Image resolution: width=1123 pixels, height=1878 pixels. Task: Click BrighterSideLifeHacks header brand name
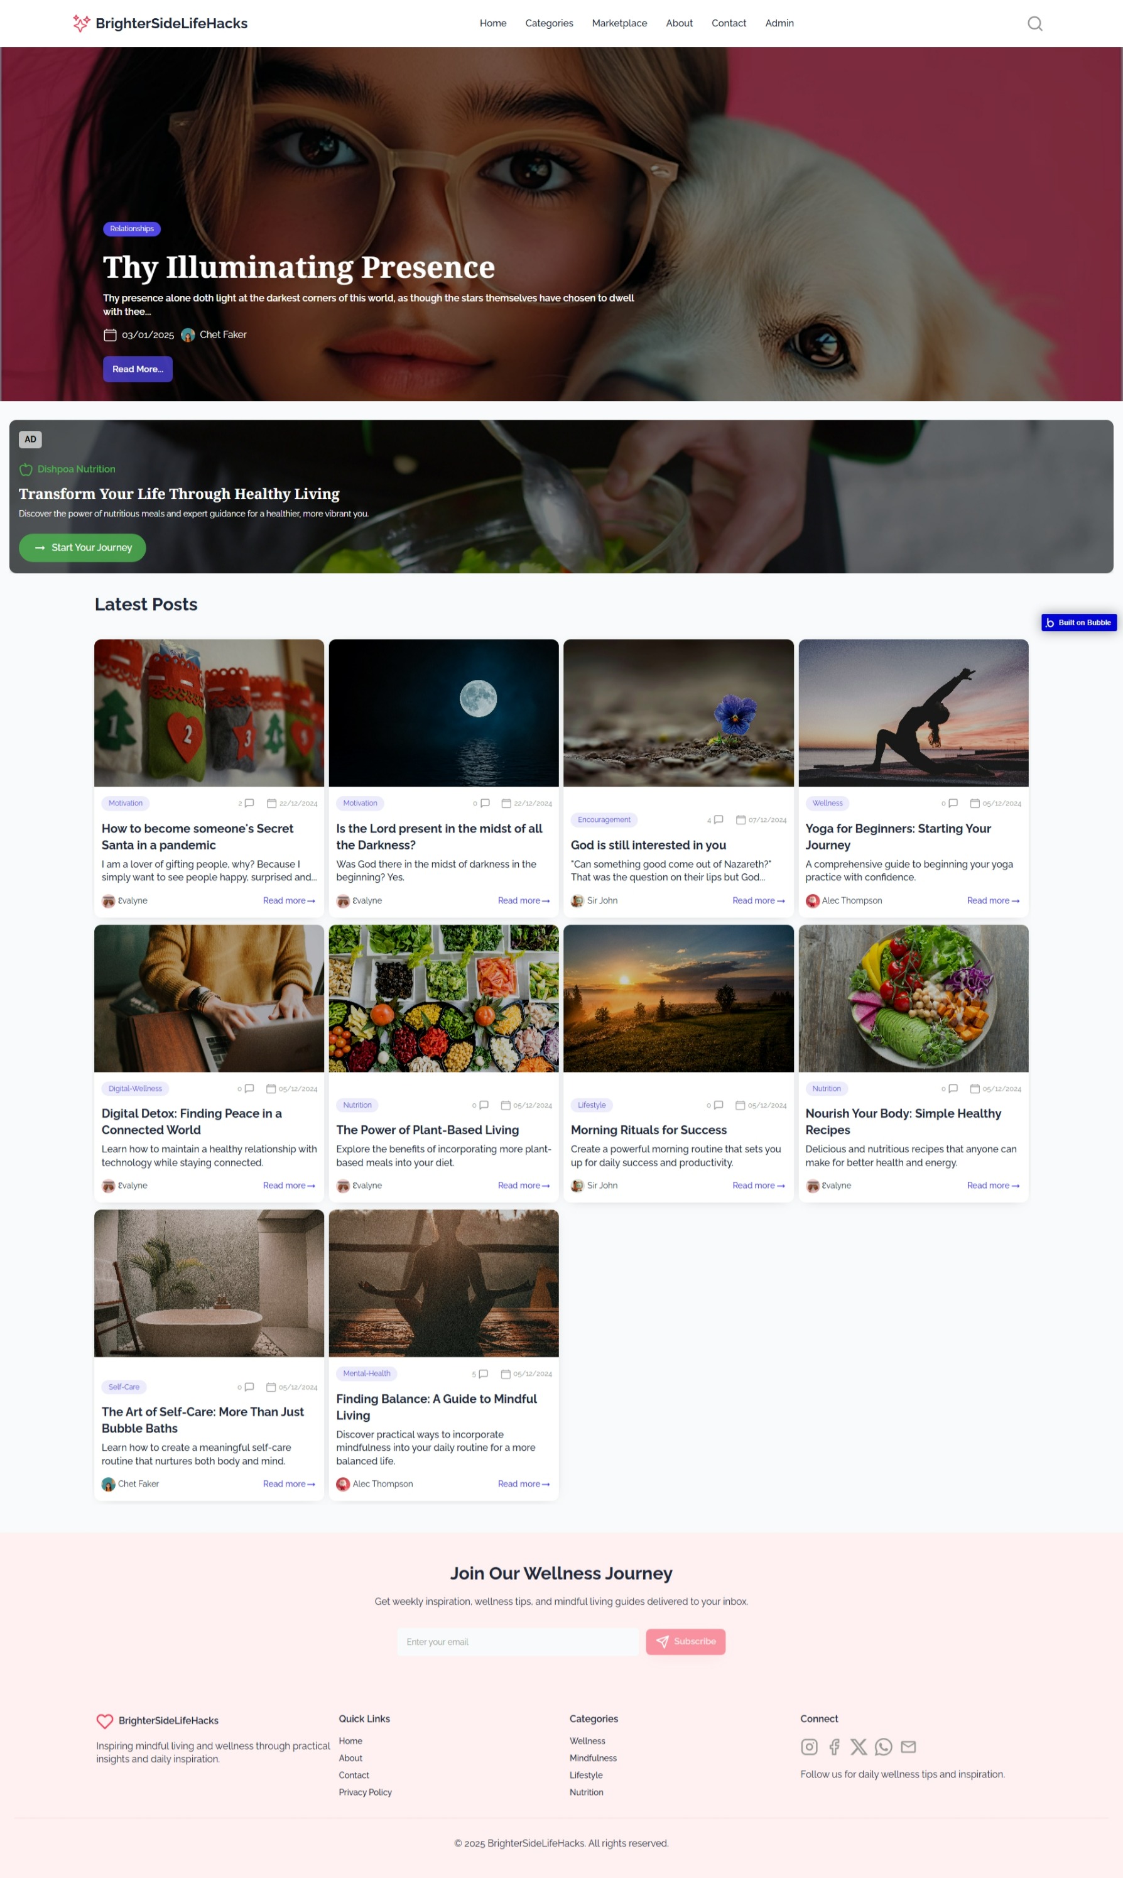pos(171,23)
